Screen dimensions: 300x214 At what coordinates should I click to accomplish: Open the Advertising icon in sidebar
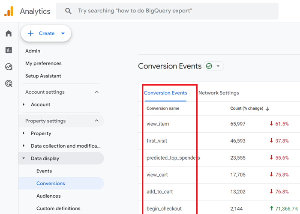pyautogui.click(x=9, y=83)
